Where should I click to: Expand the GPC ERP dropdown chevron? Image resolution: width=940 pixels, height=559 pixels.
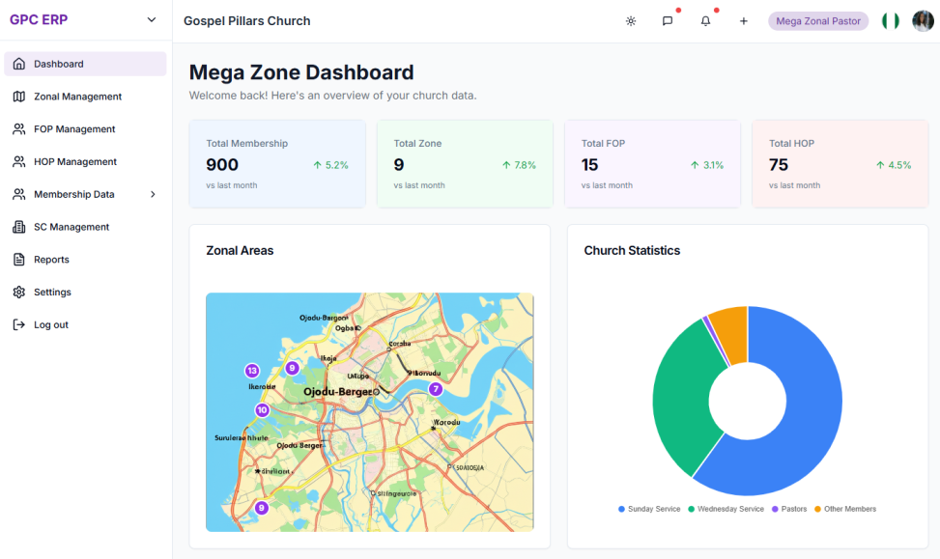pos(151,20)
